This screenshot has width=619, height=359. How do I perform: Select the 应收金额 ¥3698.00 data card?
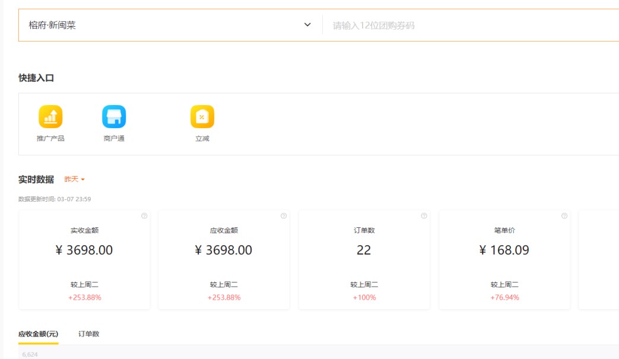click(x=224, y=260)
